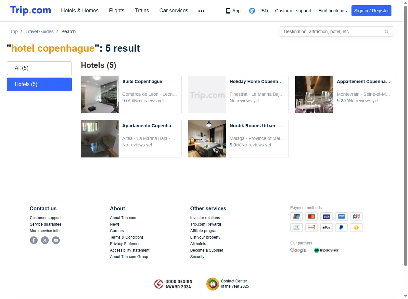The width and height of the screenshot is (408, 299).
Task: Open Become a Supplier footer link
Action: (207, 250)
